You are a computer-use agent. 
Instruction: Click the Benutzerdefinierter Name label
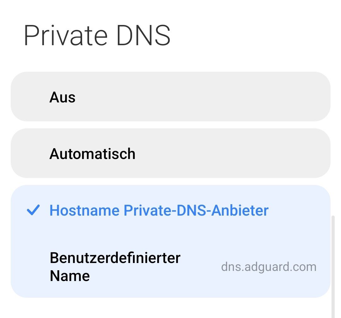(x=115, y=267)
